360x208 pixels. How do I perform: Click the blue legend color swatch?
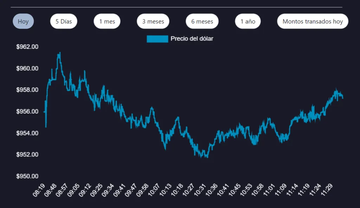click(x=157, y=39)
